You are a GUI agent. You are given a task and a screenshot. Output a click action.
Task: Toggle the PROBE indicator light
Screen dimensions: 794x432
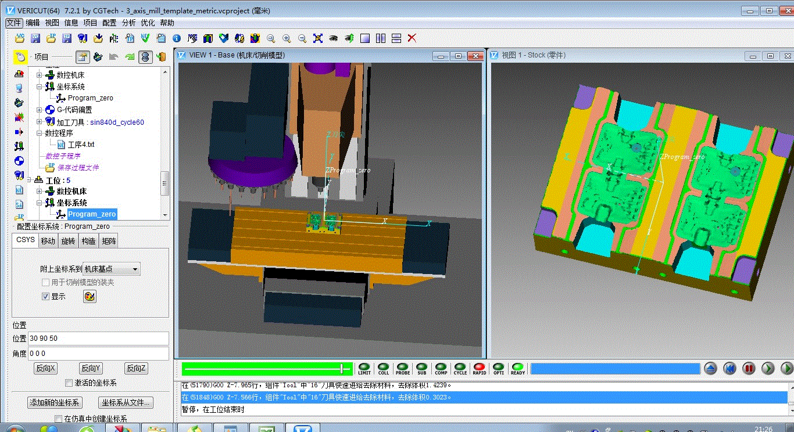coord(403,369)
